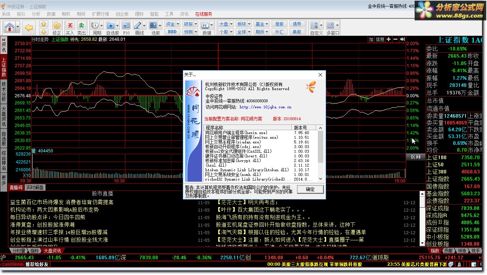Image resolution: width=487 pixels, height=275 pixels.
Task: Expand the 选股 dropdown arrow
Action: (161, 26)
